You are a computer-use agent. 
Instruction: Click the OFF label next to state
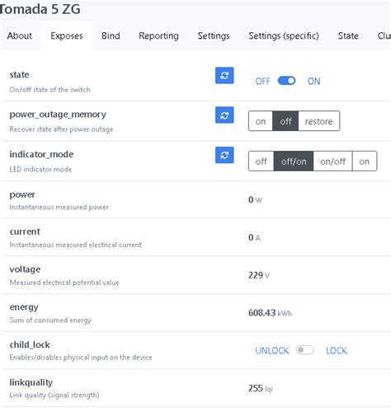coord(262,82)
